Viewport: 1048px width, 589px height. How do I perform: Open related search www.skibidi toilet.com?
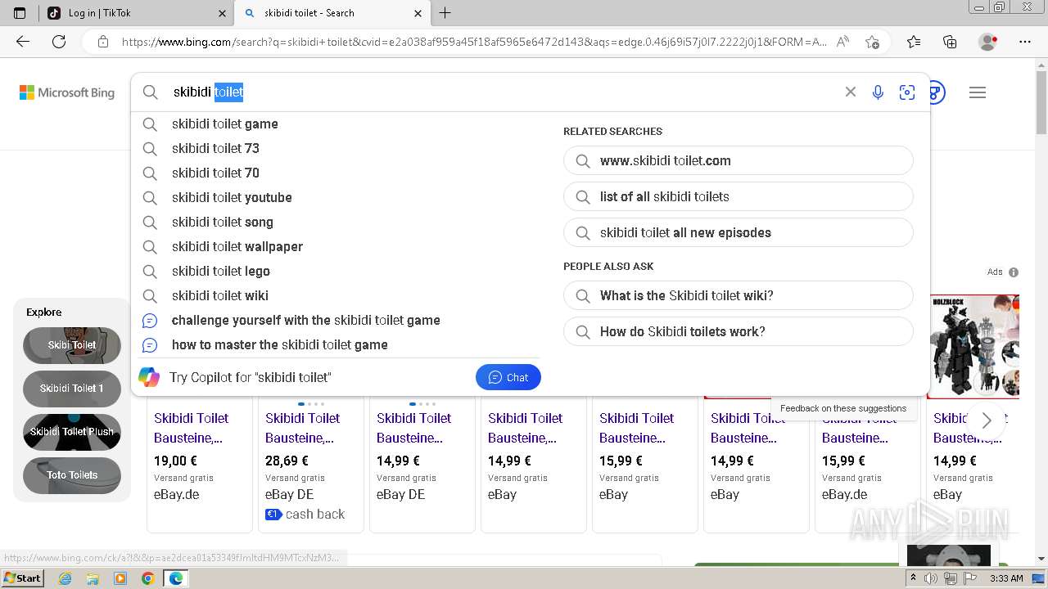tap(738, 160)
